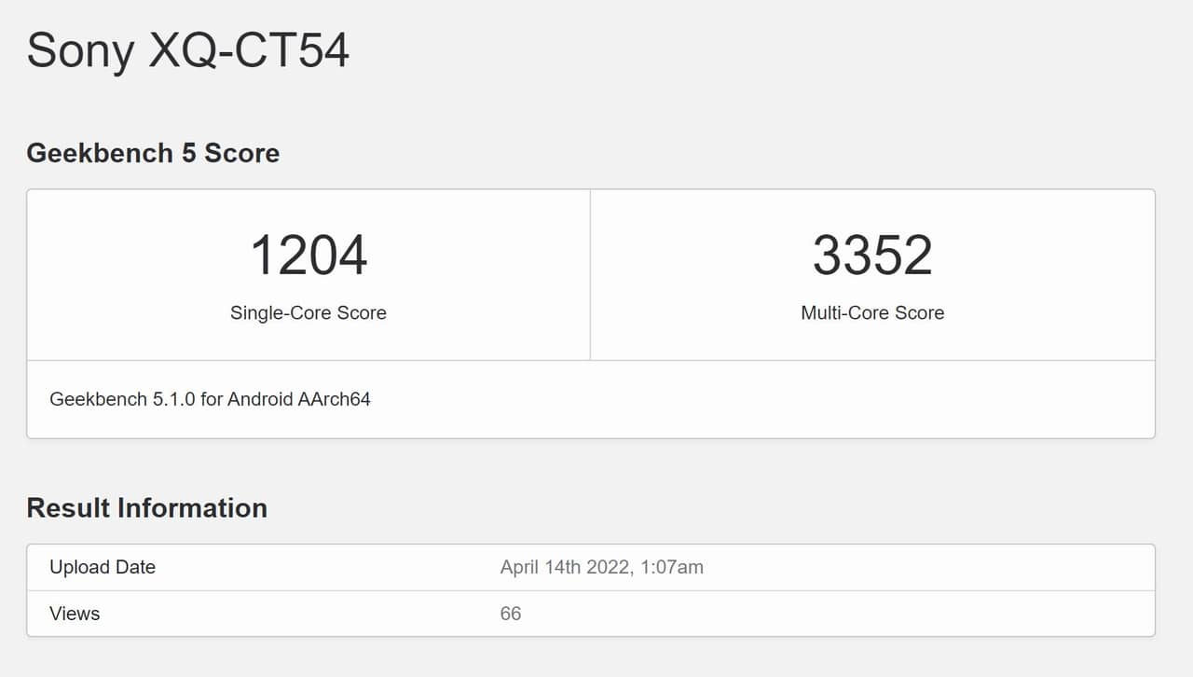Click the views count 66
The width and height of the screenshot is (1193, 677).
(x=511, y=614)
